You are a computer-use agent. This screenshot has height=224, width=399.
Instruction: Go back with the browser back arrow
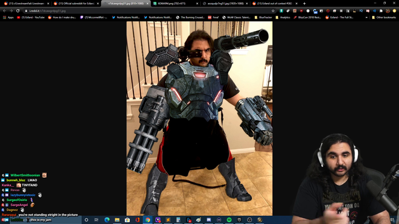[4, 11]
